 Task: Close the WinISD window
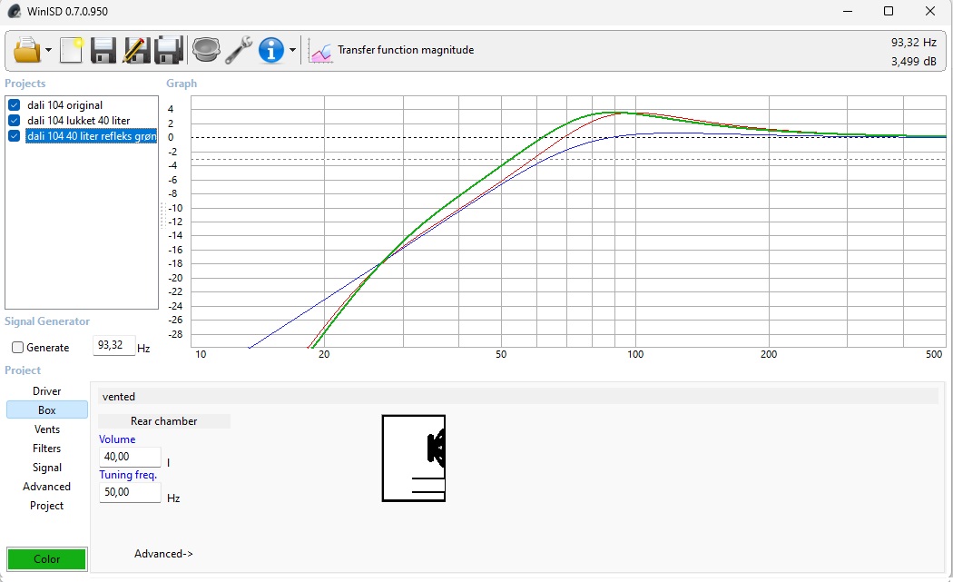click(x=930, y=11)
